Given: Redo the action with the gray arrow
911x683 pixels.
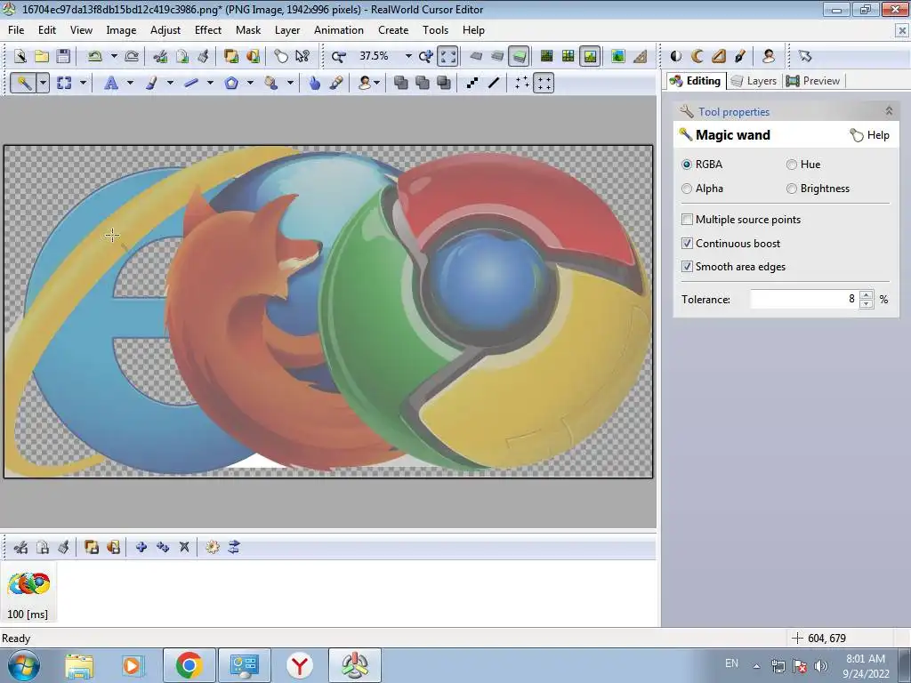Looking at the screenshot, I should coord(132,56).
